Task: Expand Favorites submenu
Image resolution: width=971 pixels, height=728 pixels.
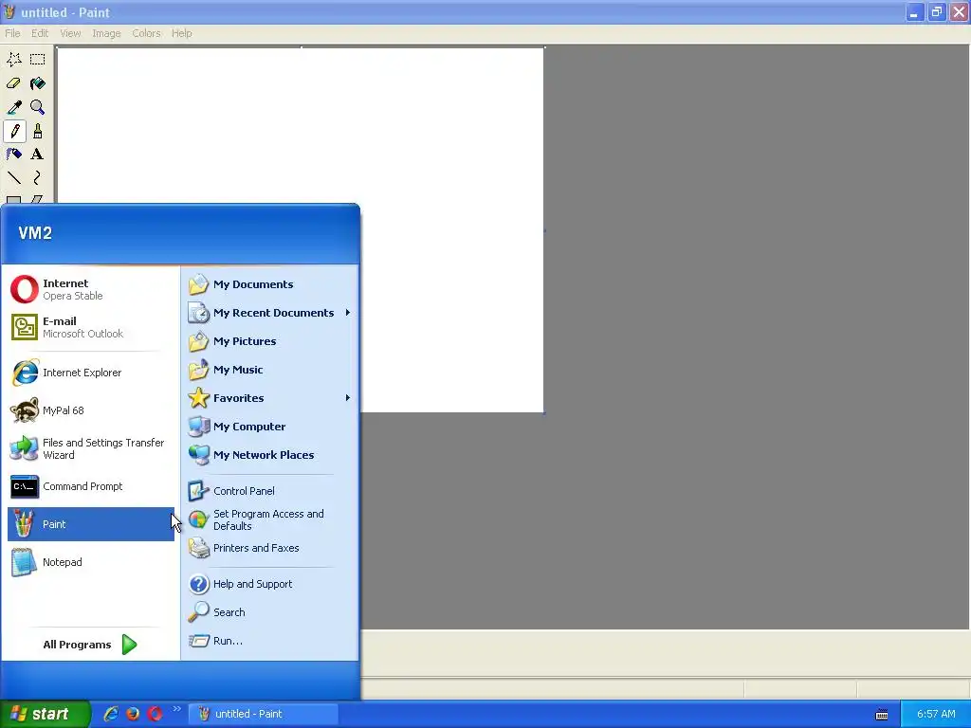Action: tap(270, 398)
